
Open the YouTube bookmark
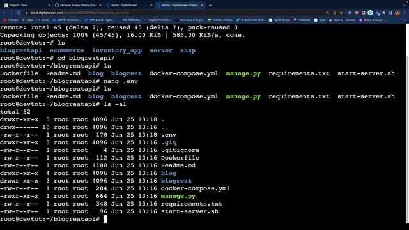pos(11,20)
